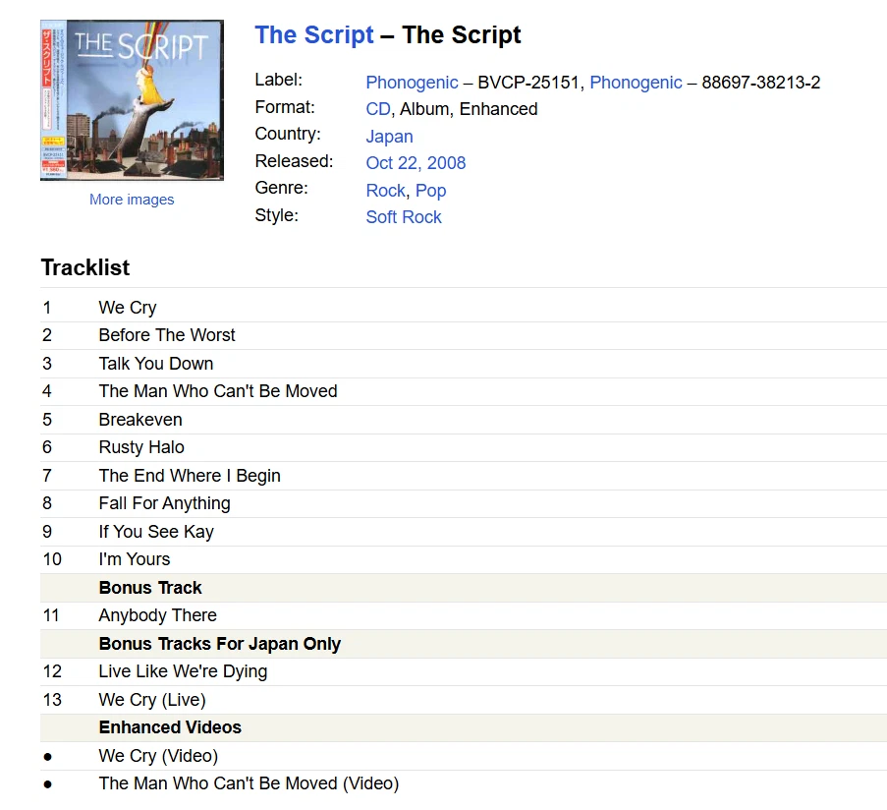Select Before The Worst in the tracklist
This screenshot has height=810, width=887.
point(166,335)
